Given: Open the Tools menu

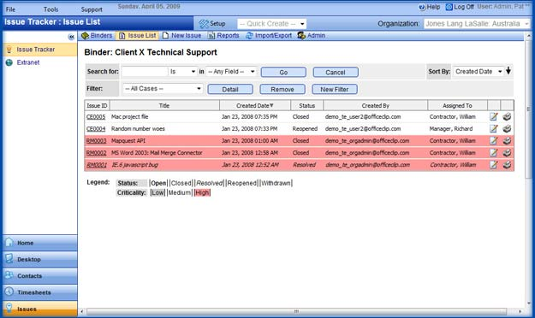Looking at the screenshot, I should (51, 9).
